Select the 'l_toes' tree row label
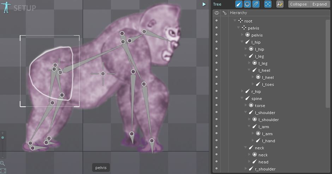Viewport: 332px width, 174px height. pos(268,85)
